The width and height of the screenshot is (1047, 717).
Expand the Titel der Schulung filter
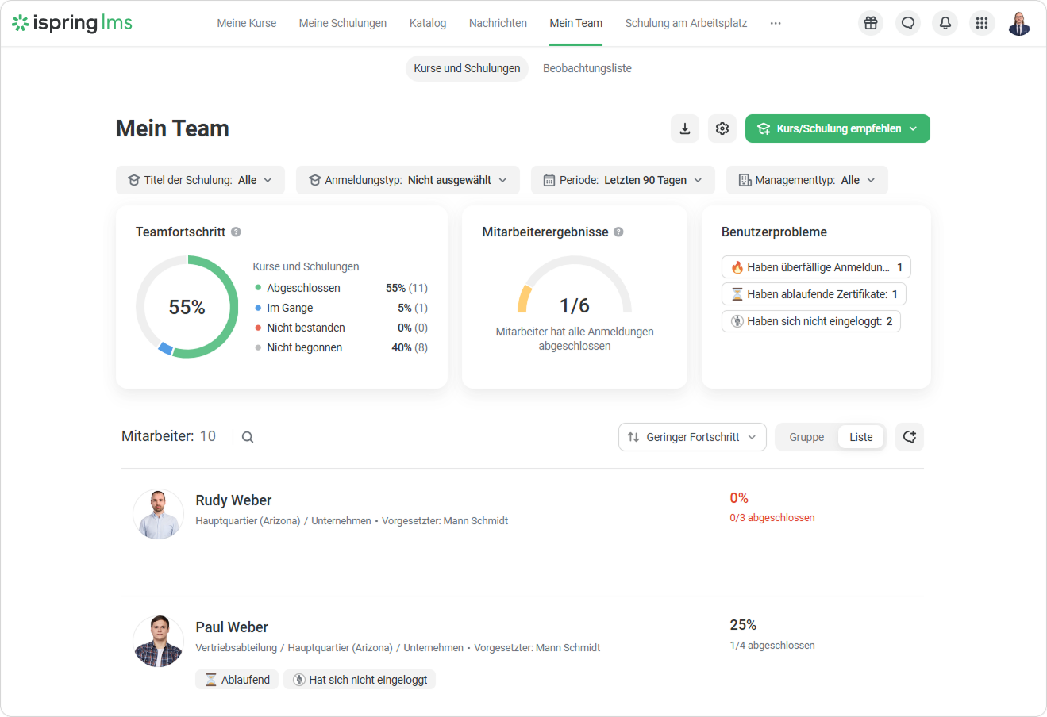(x=200, y=180)
